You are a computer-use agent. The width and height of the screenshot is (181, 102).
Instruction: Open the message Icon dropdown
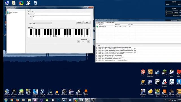click(x=42, y=23)
